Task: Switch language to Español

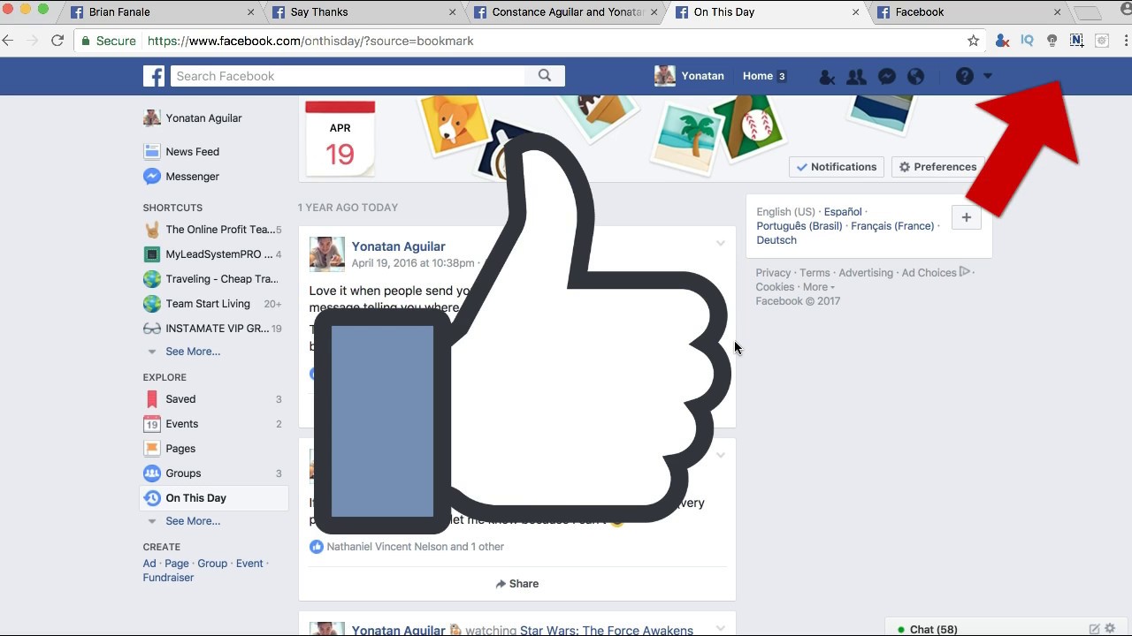Action: click(843, 212)
